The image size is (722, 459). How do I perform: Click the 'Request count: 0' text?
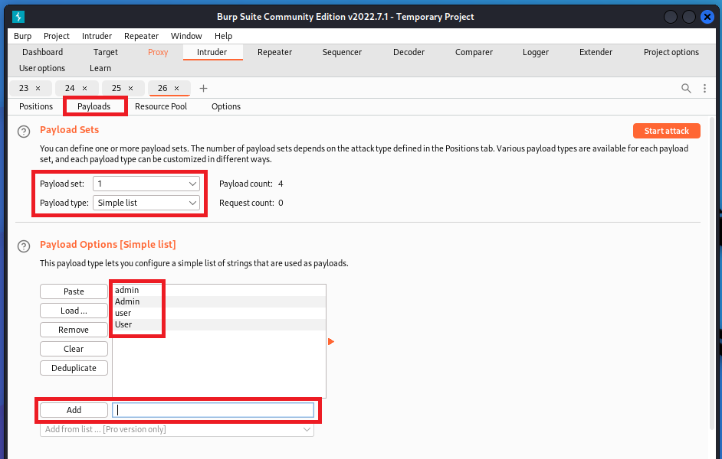(251, 203)
